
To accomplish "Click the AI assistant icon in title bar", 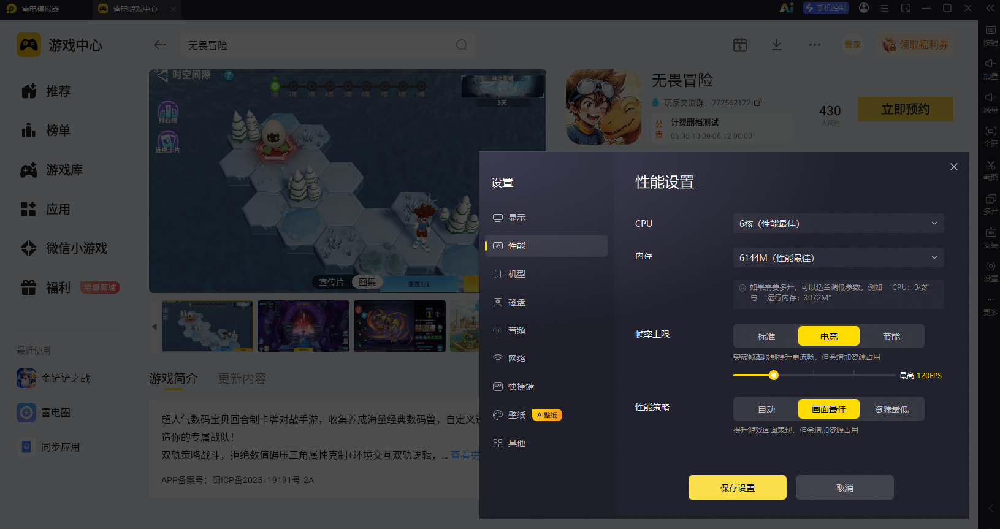I will (787, 8).
